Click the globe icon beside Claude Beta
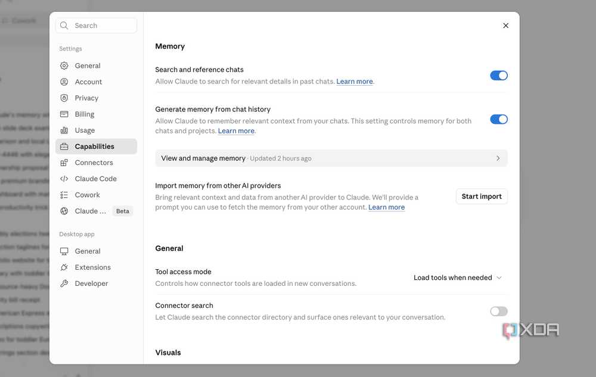 click(x=64, y=211)
